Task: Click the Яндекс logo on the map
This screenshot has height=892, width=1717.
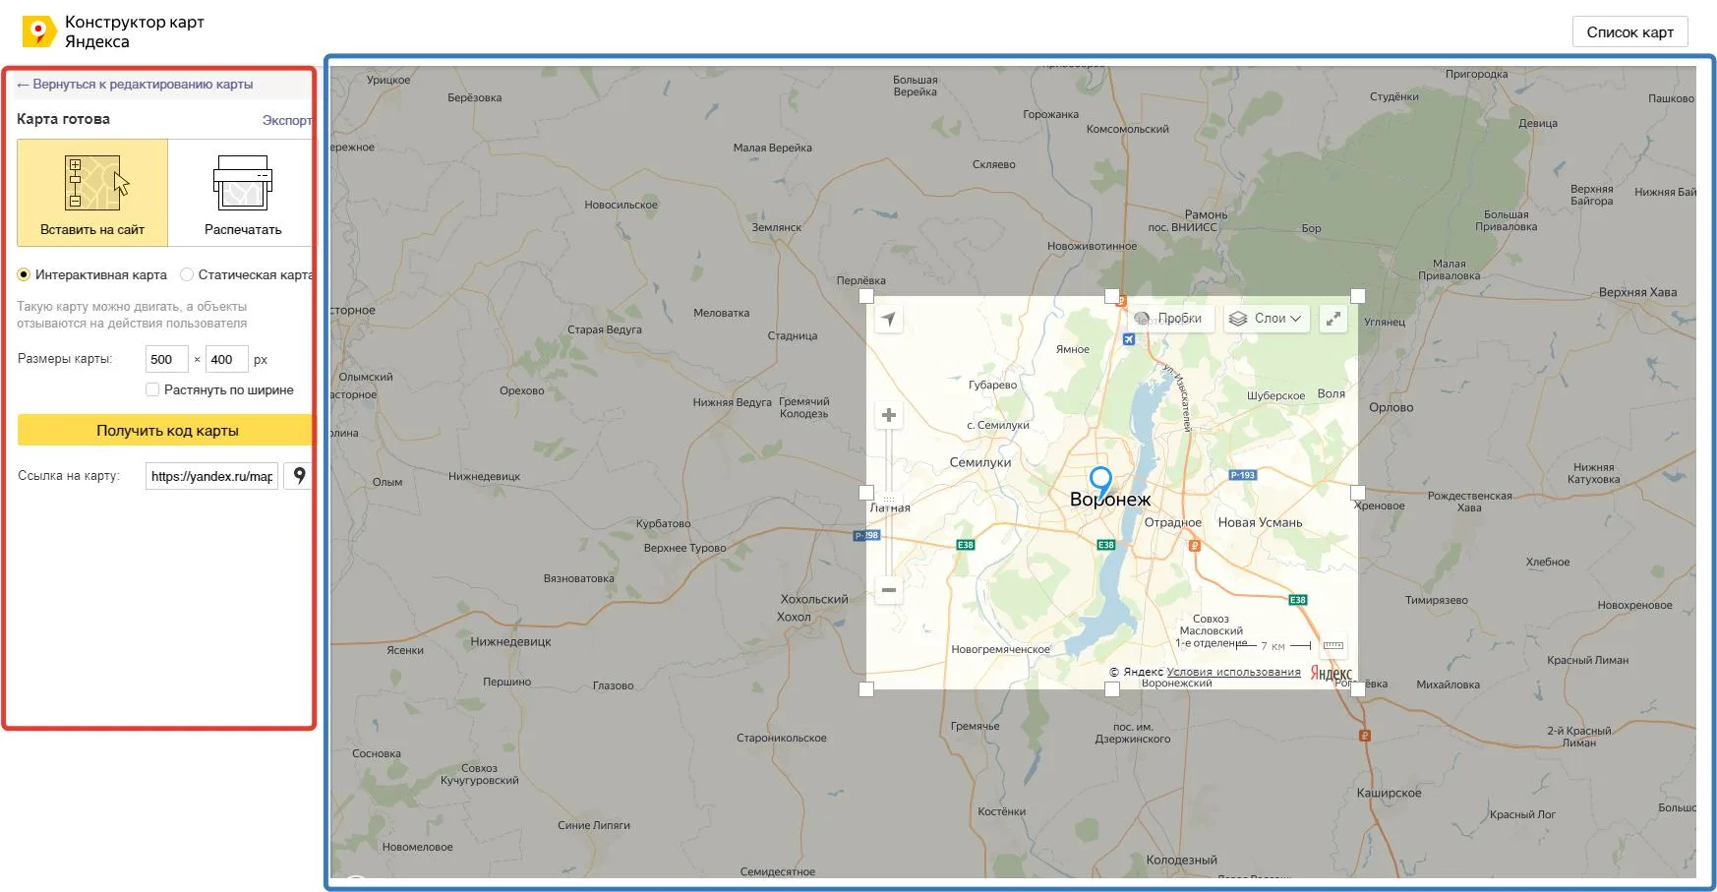Action: (1331, 674)
